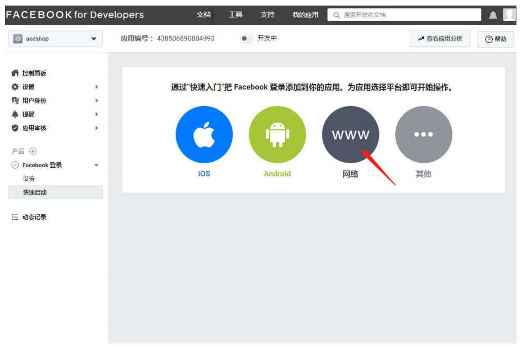Select 快速启动 under Facebook 登录

[35, 192]
